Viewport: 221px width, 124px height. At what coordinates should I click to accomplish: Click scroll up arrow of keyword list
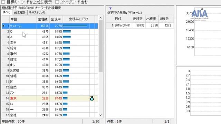click(x=100, y=18)
